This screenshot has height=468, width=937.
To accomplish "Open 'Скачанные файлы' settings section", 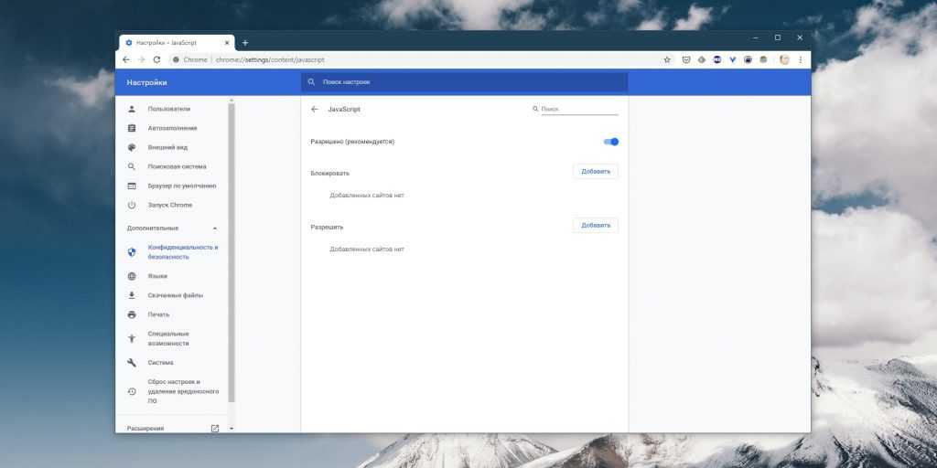I will click(175, 295).
